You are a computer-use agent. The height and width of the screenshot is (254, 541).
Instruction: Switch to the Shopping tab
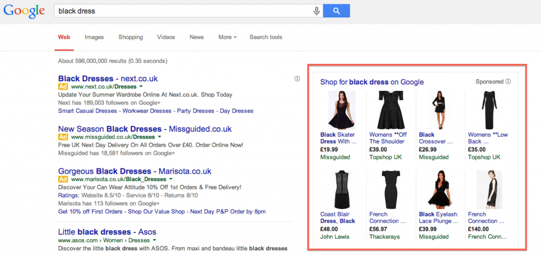coord(130,37)
